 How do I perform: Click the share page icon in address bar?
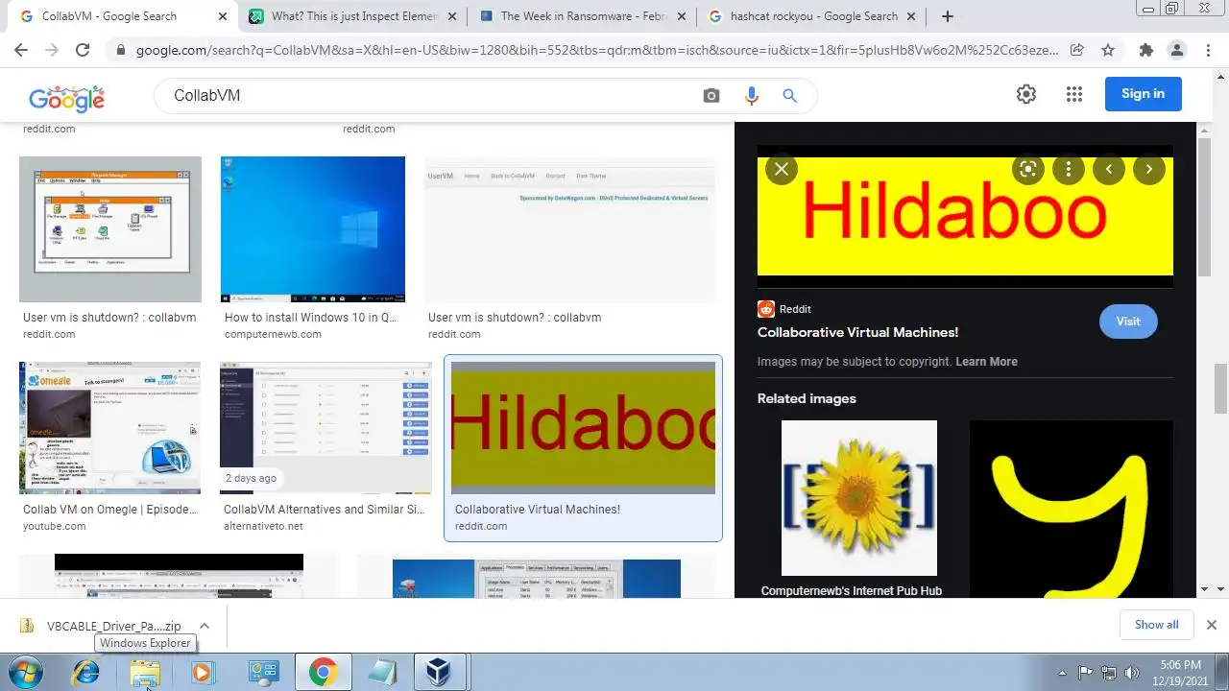coord(1077,50)
